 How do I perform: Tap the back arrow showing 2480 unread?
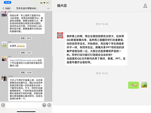tap(6, 9)
